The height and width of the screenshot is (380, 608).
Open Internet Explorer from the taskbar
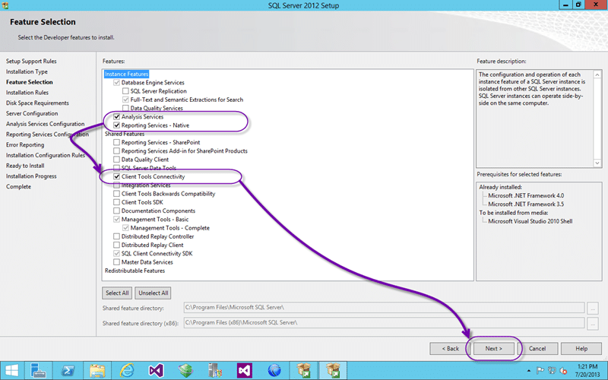point(127,370)
